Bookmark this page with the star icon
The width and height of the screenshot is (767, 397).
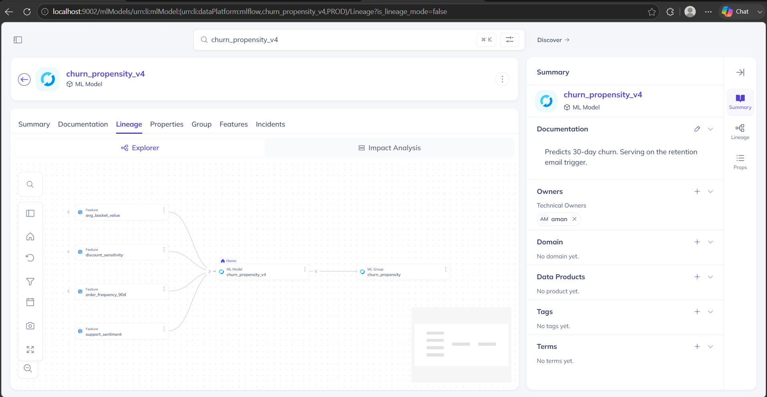point(652,12)
